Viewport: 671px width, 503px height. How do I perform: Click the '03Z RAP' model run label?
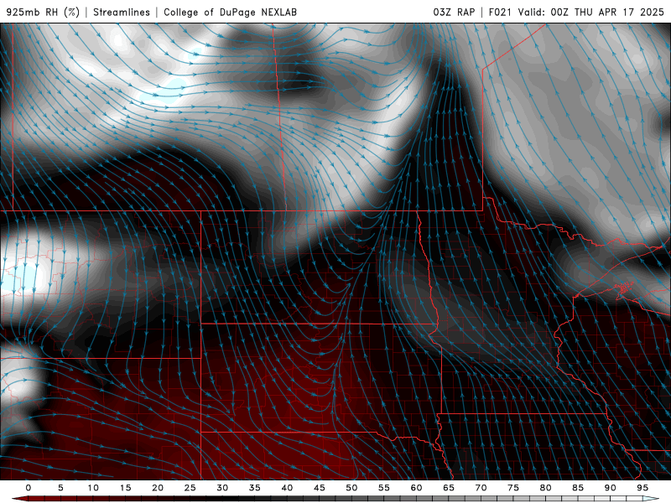pyautogui.click(x=454, y=12)
